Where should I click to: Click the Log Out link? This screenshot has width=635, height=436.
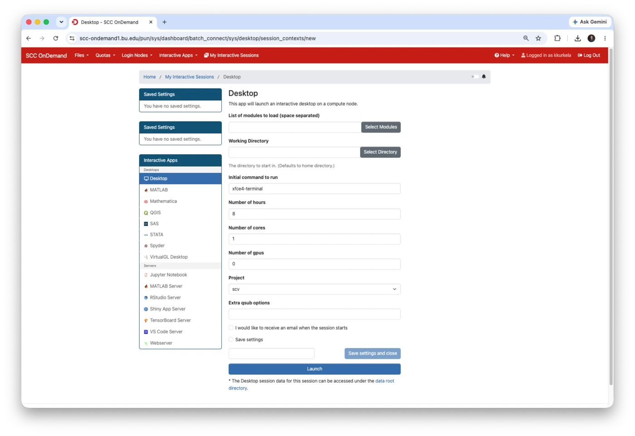pyautogui.click(x=589, y=55)
